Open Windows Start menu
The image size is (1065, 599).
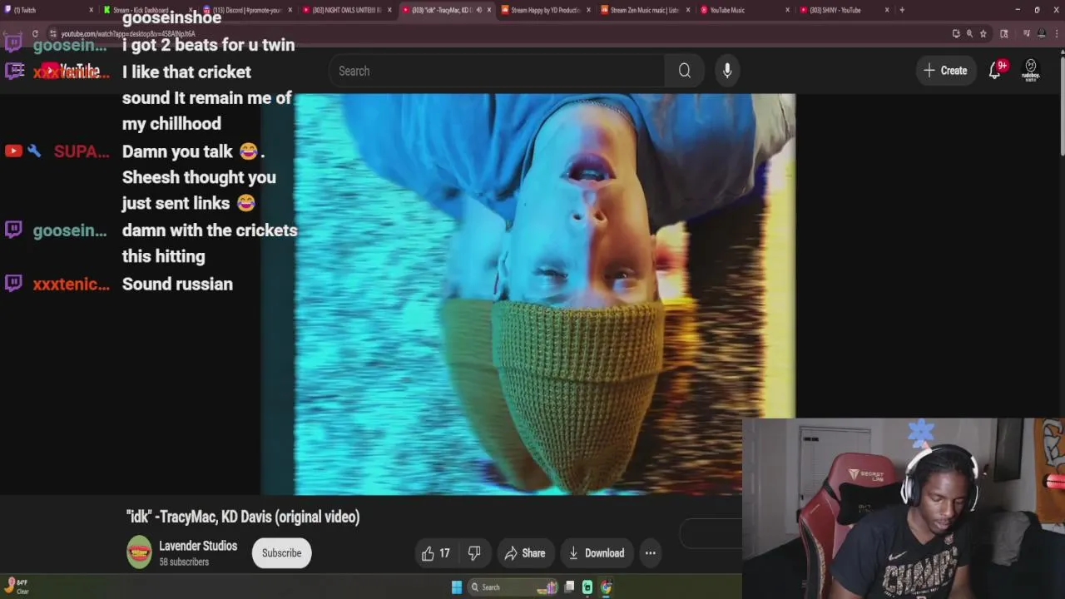pos(457,587)
